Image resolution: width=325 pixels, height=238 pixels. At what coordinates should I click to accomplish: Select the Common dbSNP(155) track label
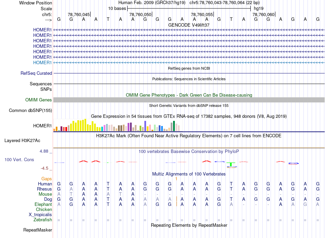(30, 111)
